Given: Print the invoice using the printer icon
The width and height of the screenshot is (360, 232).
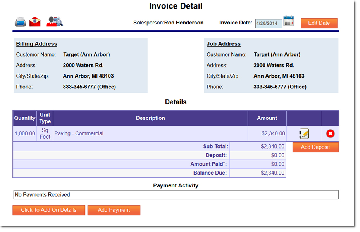Looking at the screenshot, I should point(20,22).
